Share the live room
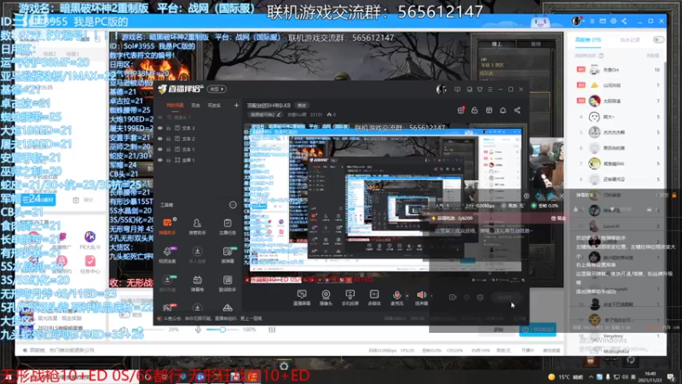 click(x=517, y=111)
